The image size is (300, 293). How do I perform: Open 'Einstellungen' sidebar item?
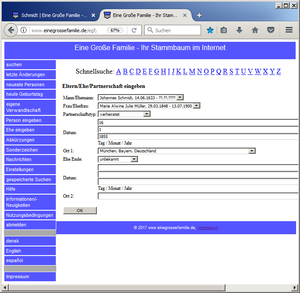coord(30,169)
